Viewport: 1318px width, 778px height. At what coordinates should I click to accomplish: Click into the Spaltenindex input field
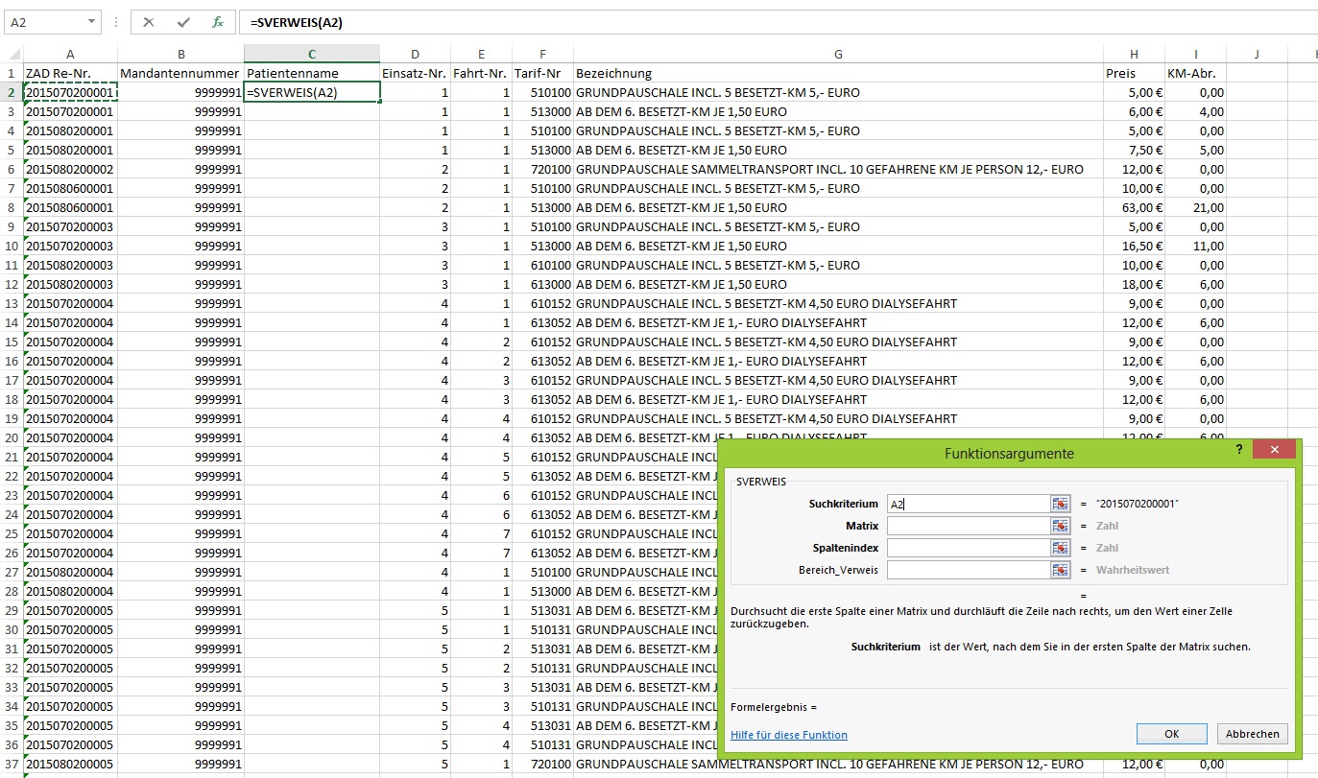pyautogui.click(x=968, y=548)
